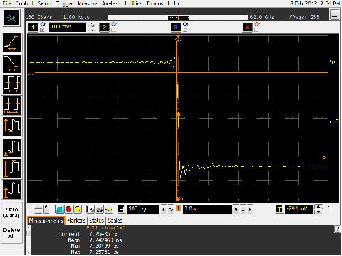Open the Utilities menu
The height and width of the screenshot is (256, 342).
pos(133,3)
